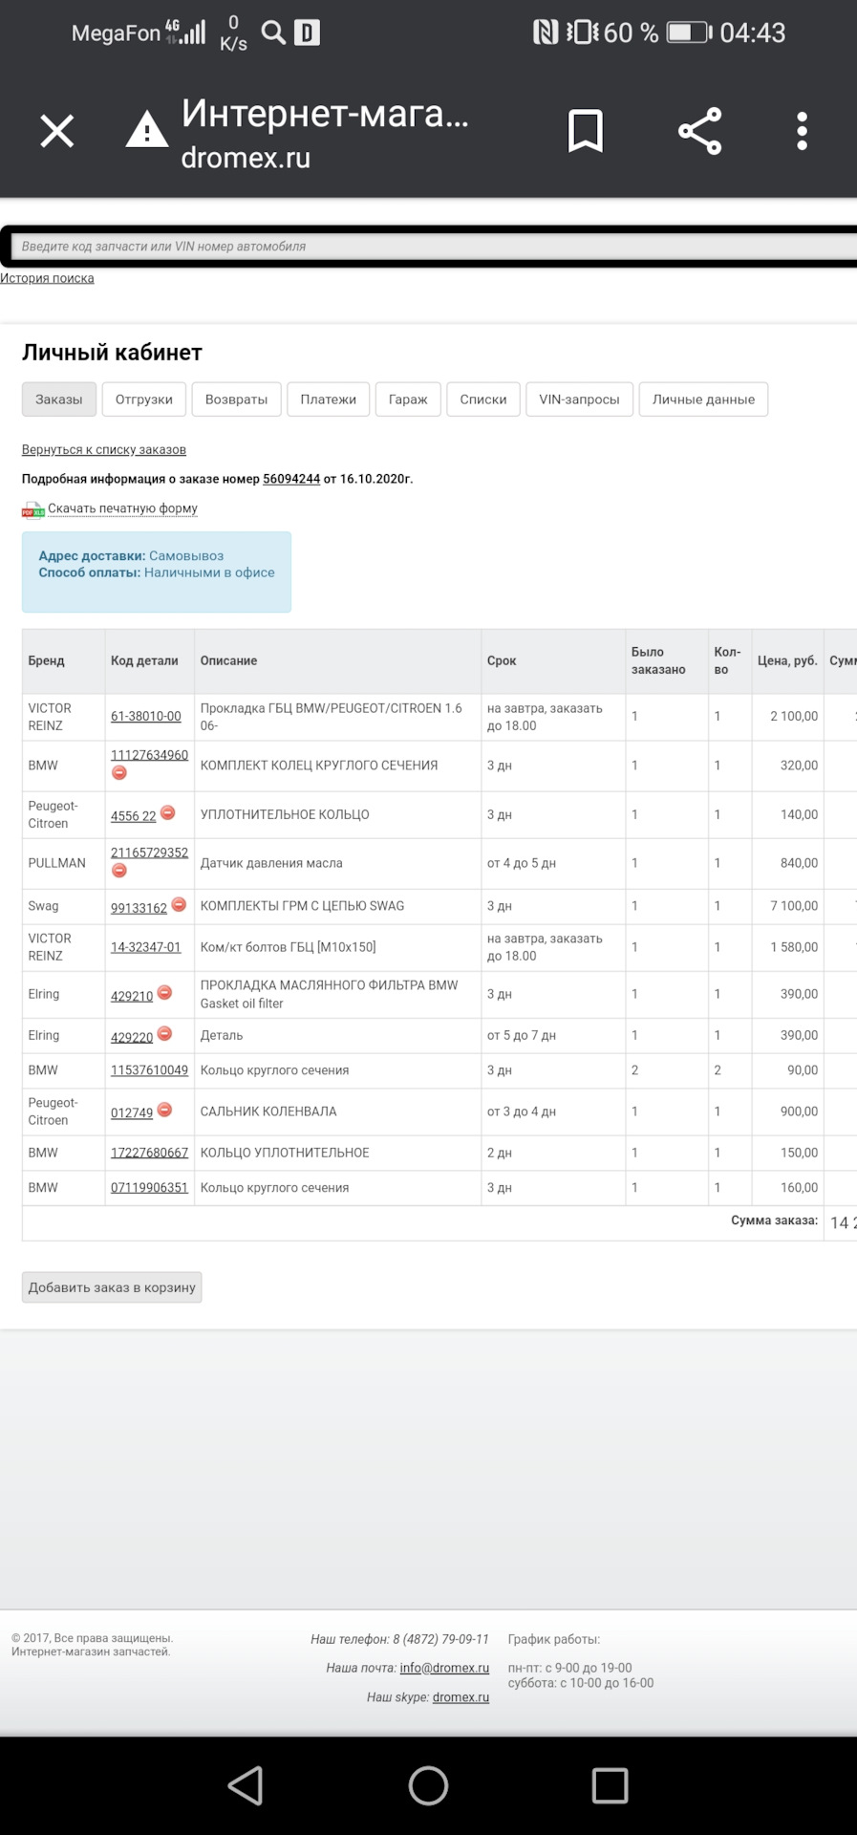This screenshot has height=1835, width=857.
Task: Open История поиска link
Action: [x=47, y=278]
